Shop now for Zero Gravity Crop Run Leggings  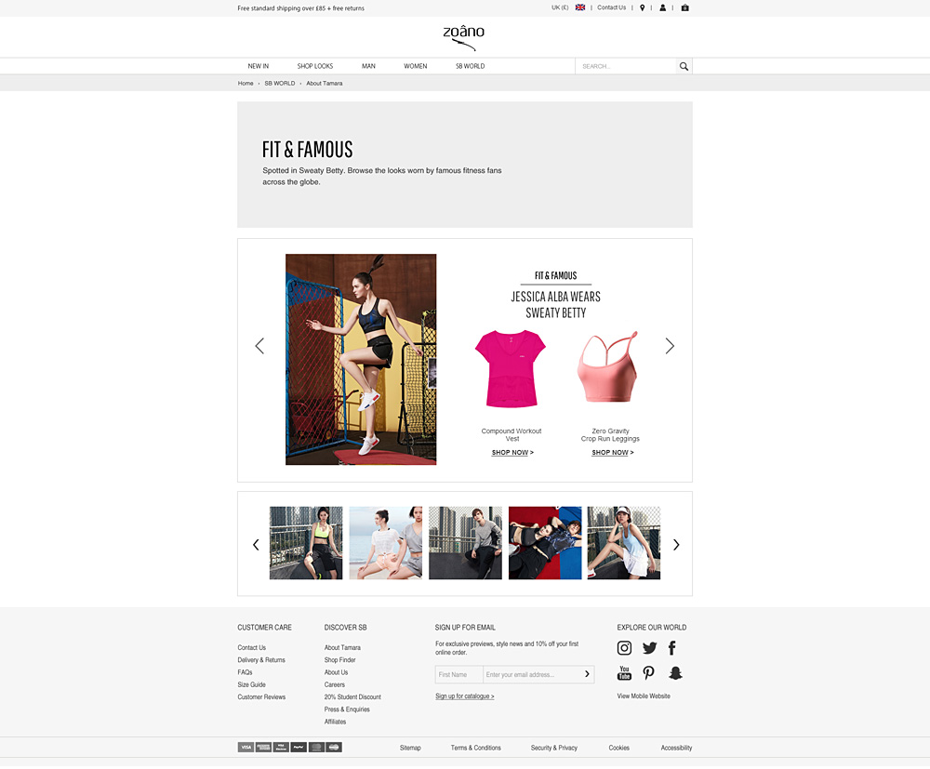click(613, 453)
